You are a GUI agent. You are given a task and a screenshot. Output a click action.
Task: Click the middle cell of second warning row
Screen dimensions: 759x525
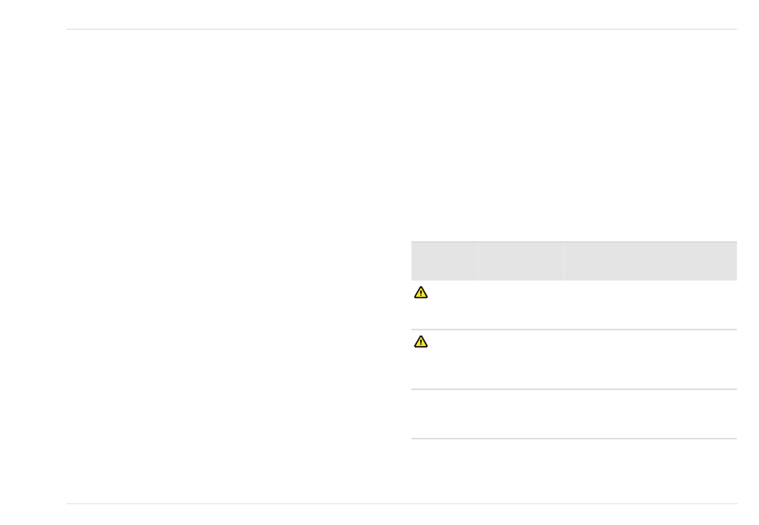[521, 360]
